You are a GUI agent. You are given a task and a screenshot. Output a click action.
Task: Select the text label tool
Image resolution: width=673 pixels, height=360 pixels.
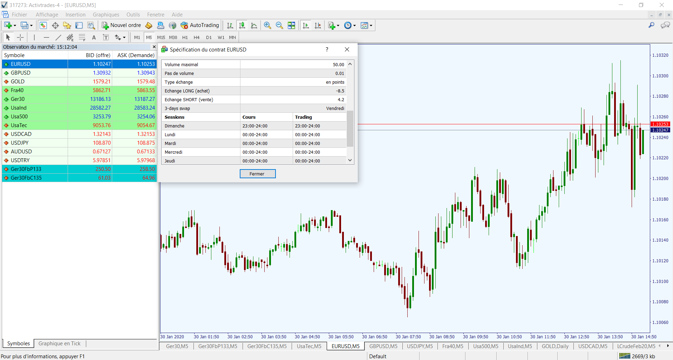[94, 37]
